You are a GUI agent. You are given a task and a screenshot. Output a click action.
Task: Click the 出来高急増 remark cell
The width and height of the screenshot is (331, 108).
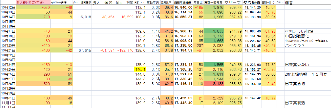(295, 83)
